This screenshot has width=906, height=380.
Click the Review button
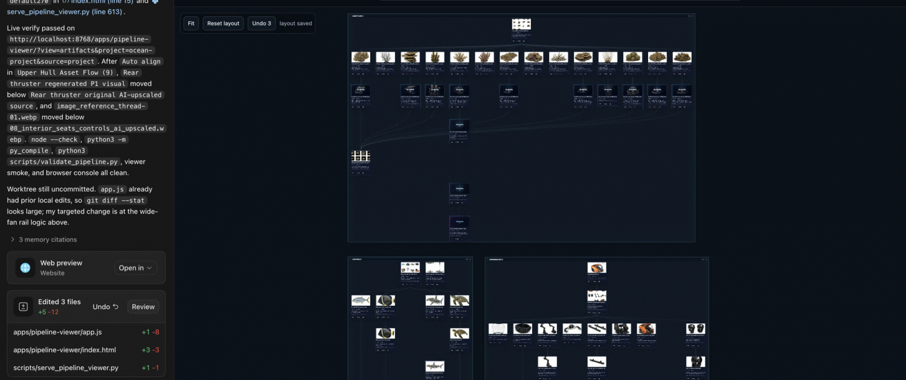click(143, 307)
